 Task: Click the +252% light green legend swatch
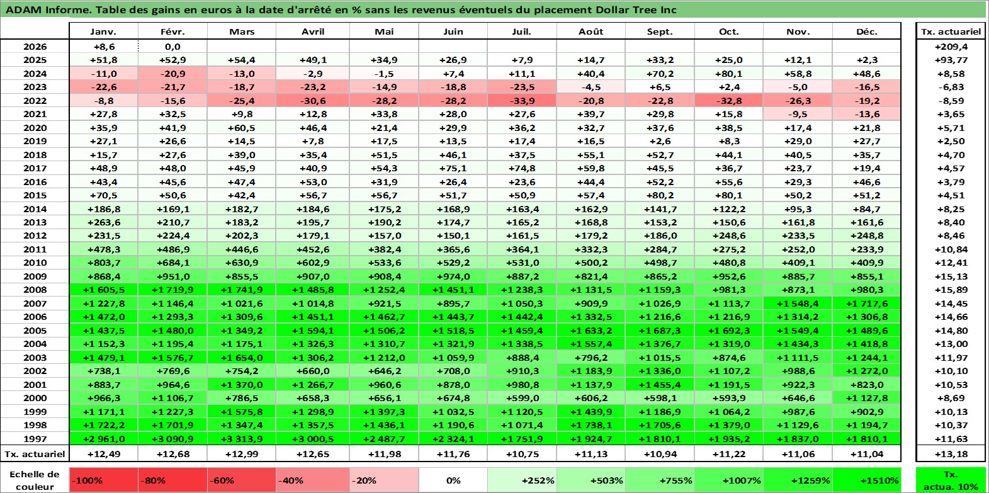(522, 480)
